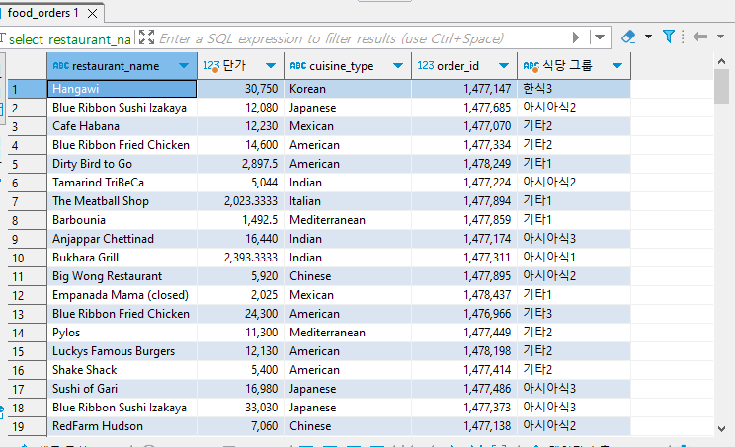The image size is (735, 447).
Task: Select the Bukhara Grill cell
Action: click(122, 258)
